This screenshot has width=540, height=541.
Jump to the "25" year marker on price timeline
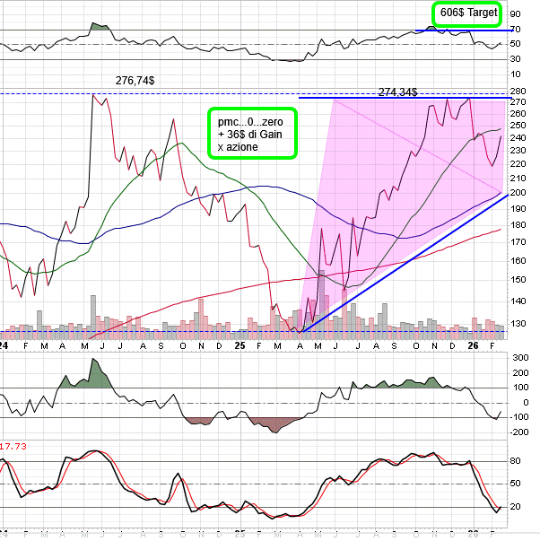[x=239, y=345]
